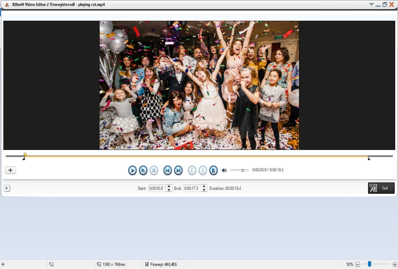Set the end point bracket button
This screenshot has height=269, width=398.
[x=203, y=170]
